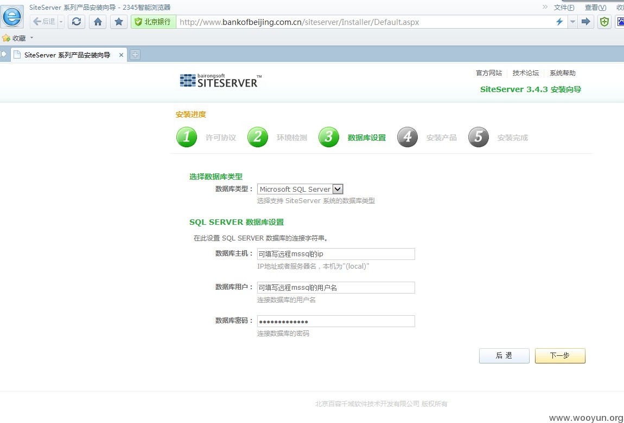The image size is (624, 423).
Task: Open a new tab with plus button
Action: point(135,55)
